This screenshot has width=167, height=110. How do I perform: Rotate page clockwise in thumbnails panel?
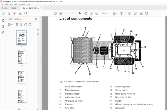(x=30, y=25)
